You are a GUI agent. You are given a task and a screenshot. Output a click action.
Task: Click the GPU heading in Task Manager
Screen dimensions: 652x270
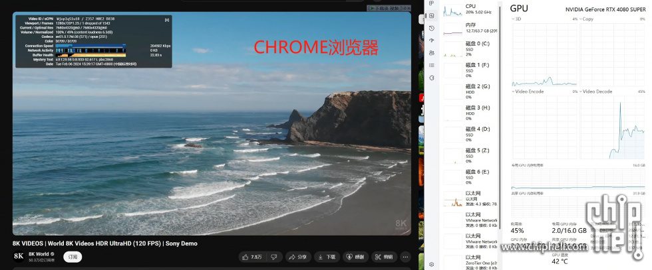pos(519,9)
